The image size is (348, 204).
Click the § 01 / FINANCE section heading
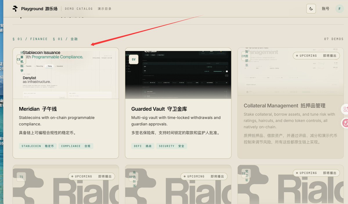(x=30, y=39)
